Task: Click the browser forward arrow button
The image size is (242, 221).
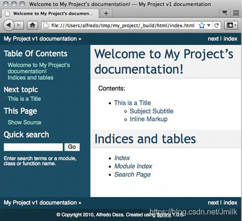Action: coord(19,25)
